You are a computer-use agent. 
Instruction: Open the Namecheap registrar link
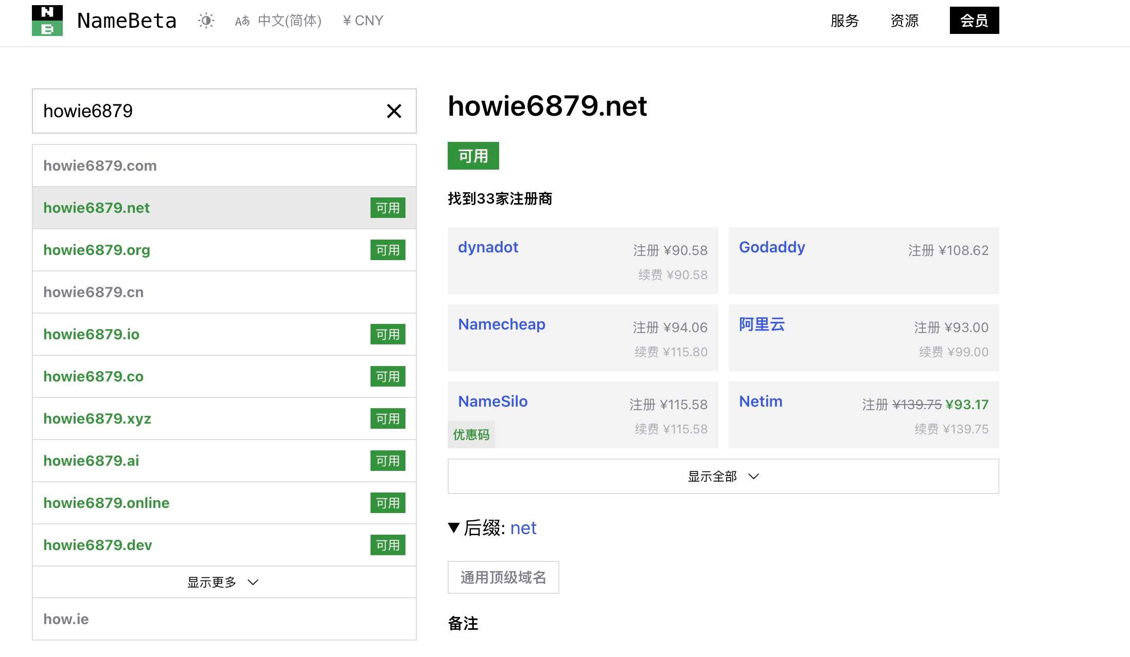point(501,324)
